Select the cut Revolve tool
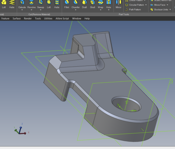 pyautogui.click(x=31, y=2)
